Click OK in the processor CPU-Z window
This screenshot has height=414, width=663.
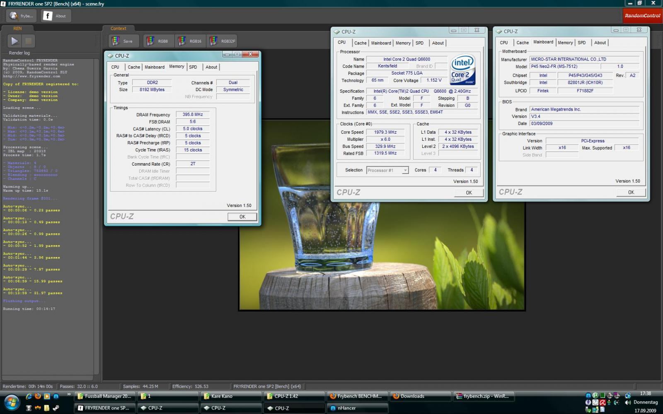[x=469, y=193]
